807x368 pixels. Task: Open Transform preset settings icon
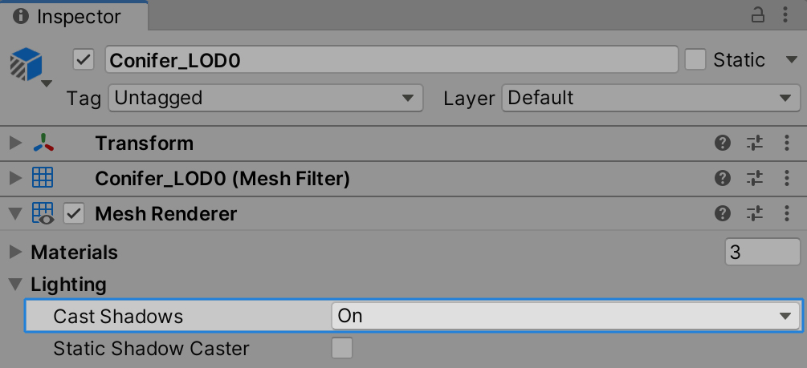[755, 144]
